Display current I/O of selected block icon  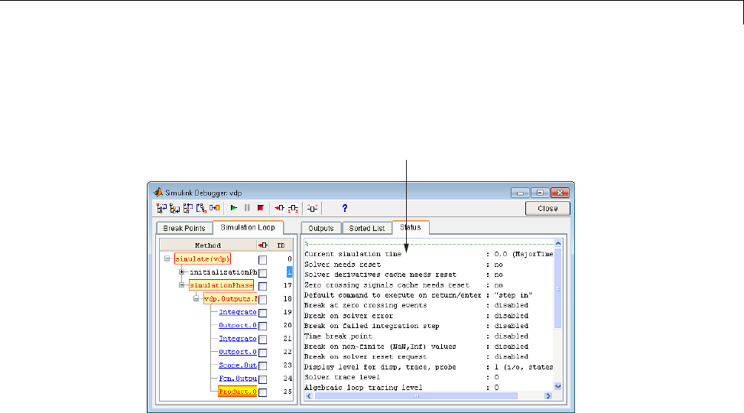(x=312, y=208)
